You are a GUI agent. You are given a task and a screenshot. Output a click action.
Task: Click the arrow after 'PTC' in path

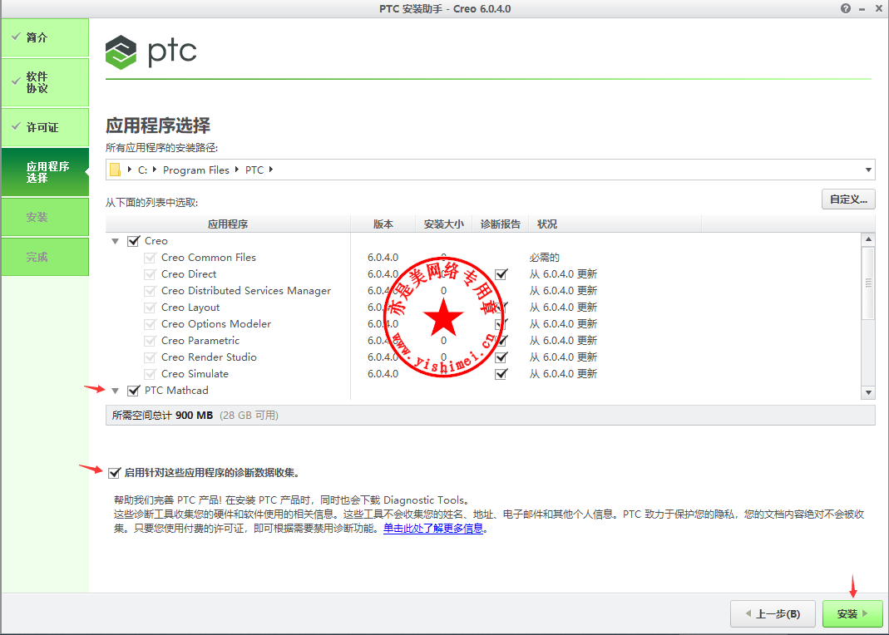click(271, 170)
